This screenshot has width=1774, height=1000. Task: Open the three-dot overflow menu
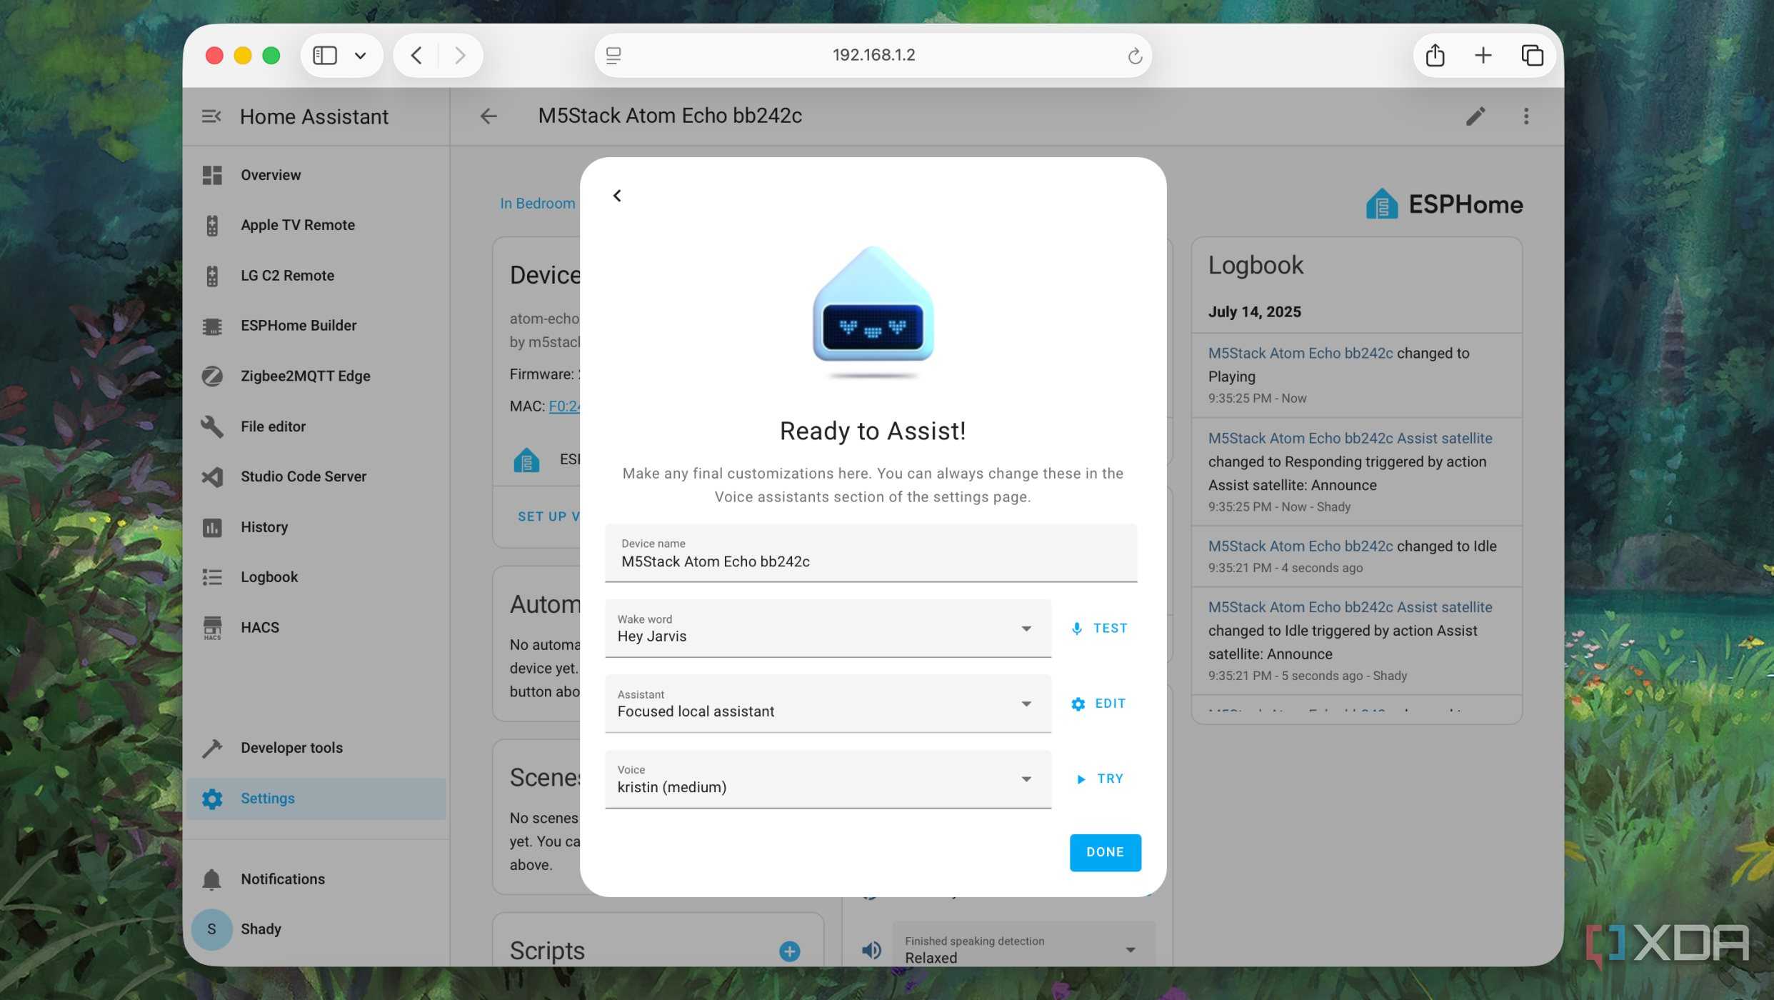click(x=1526, y=116)
